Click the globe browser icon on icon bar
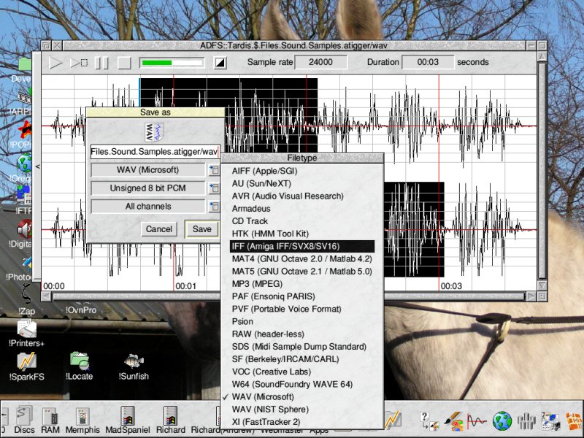 coord(502,421)
